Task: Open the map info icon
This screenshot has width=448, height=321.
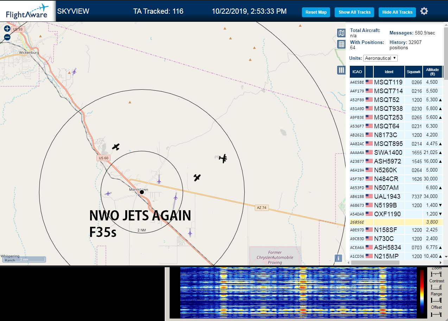Action: pyautogui.click(x=338, y=258)
